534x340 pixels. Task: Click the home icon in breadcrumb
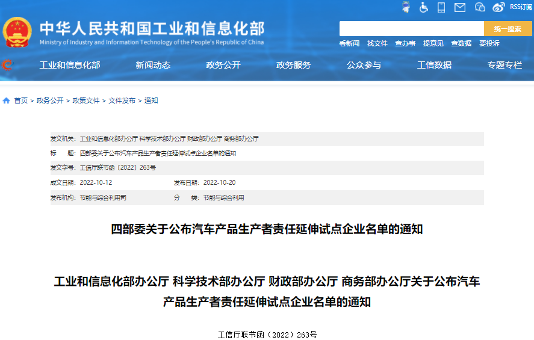[x=7, y=100]
